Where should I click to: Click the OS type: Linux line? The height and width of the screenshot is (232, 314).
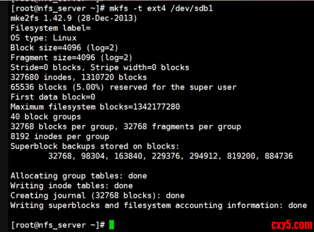43,38
